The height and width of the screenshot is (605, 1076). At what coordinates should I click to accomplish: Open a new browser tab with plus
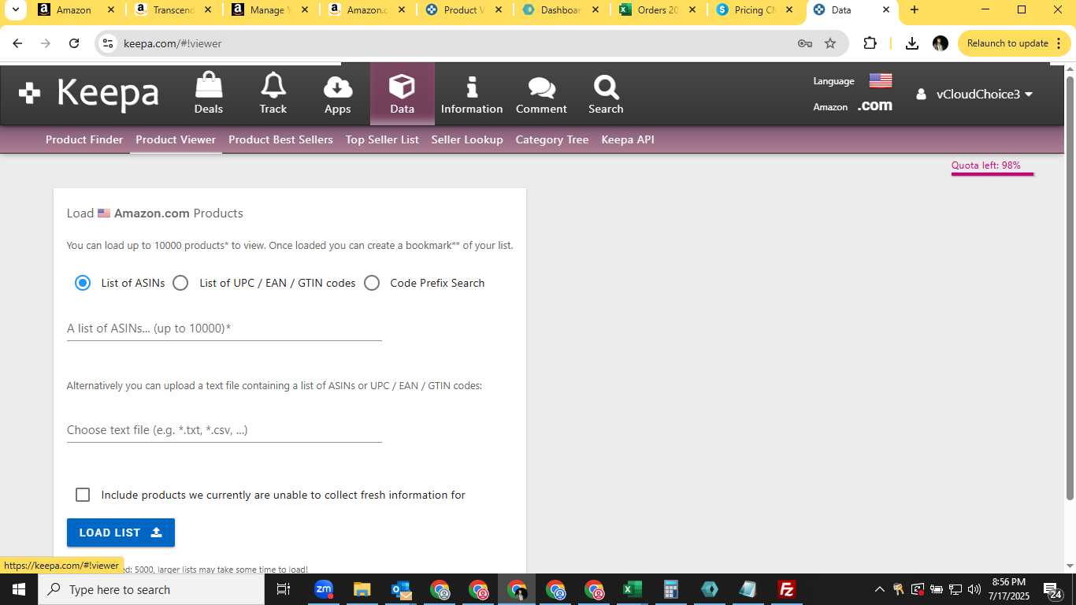(x=914, y=10)
